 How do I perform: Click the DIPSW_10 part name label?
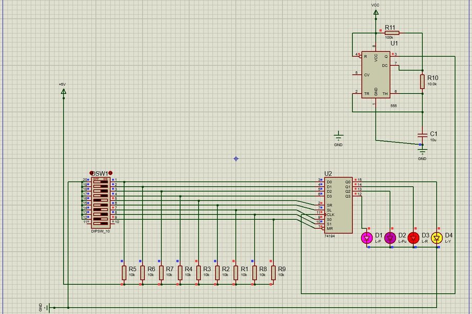pyautogui.click(x=101, y=231)
